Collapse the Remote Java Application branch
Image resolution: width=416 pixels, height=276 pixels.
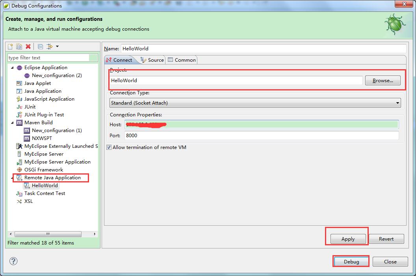click(11, 177)
